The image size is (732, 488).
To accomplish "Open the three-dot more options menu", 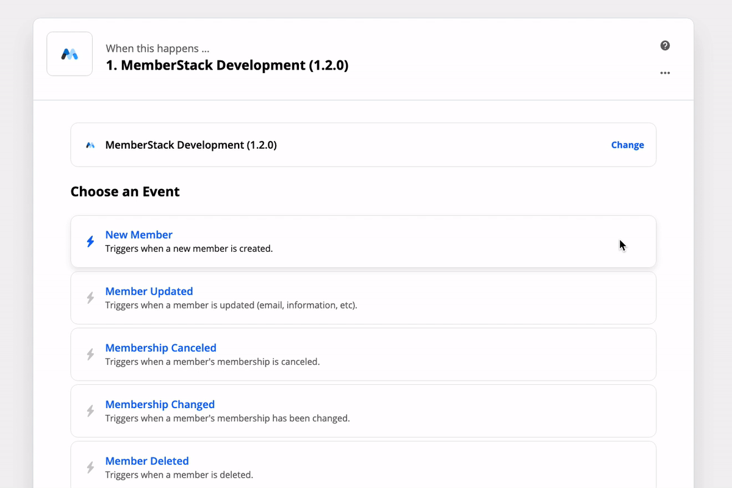I will point(665,73).
